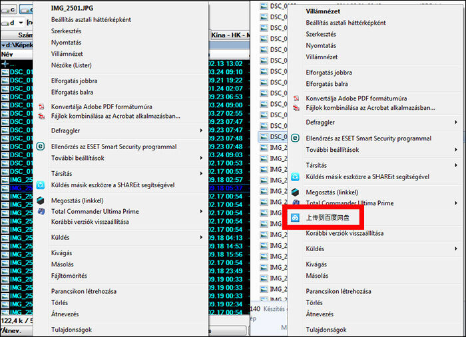This screenshot has width=466, height=337.
Task: Click Adobe PDF convert icon in Total Commander menu
Action: point(41,107)
